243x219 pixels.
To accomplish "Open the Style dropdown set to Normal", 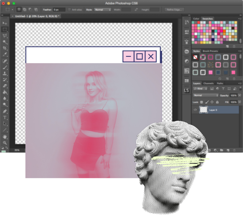I will 103,10.
